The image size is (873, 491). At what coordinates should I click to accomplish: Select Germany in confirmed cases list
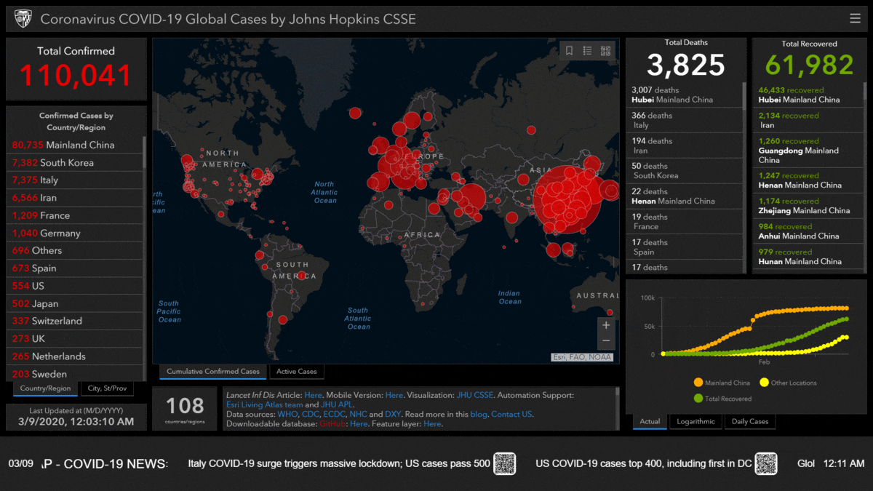(x=75, y=233)
